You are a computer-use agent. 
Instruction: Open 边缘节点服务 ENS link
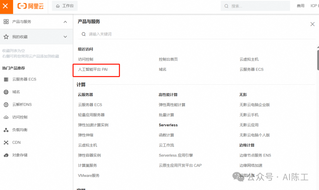[255, 155]
